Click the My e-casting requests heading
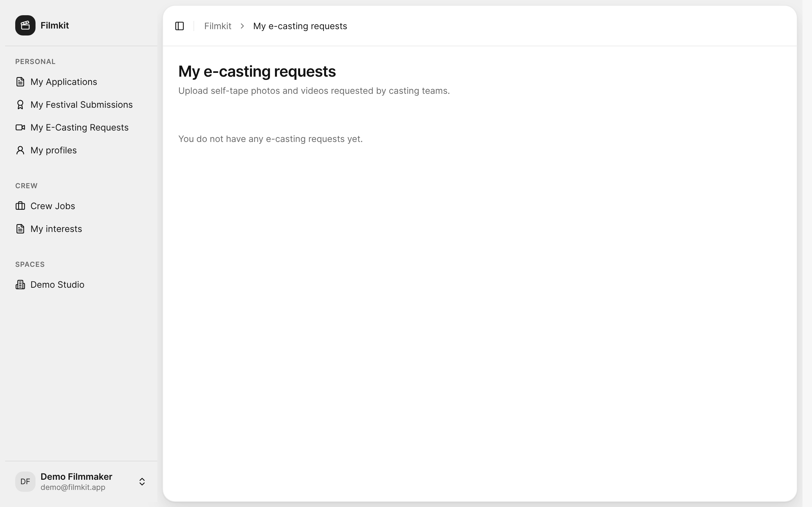The height and width of the screenshot is (507, 812). (x=257, y=71)
